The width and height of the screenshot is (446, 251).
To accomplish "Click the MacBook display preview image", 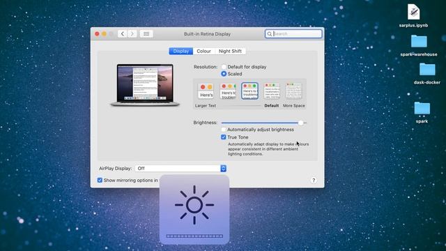I will [x=145, y=85].
